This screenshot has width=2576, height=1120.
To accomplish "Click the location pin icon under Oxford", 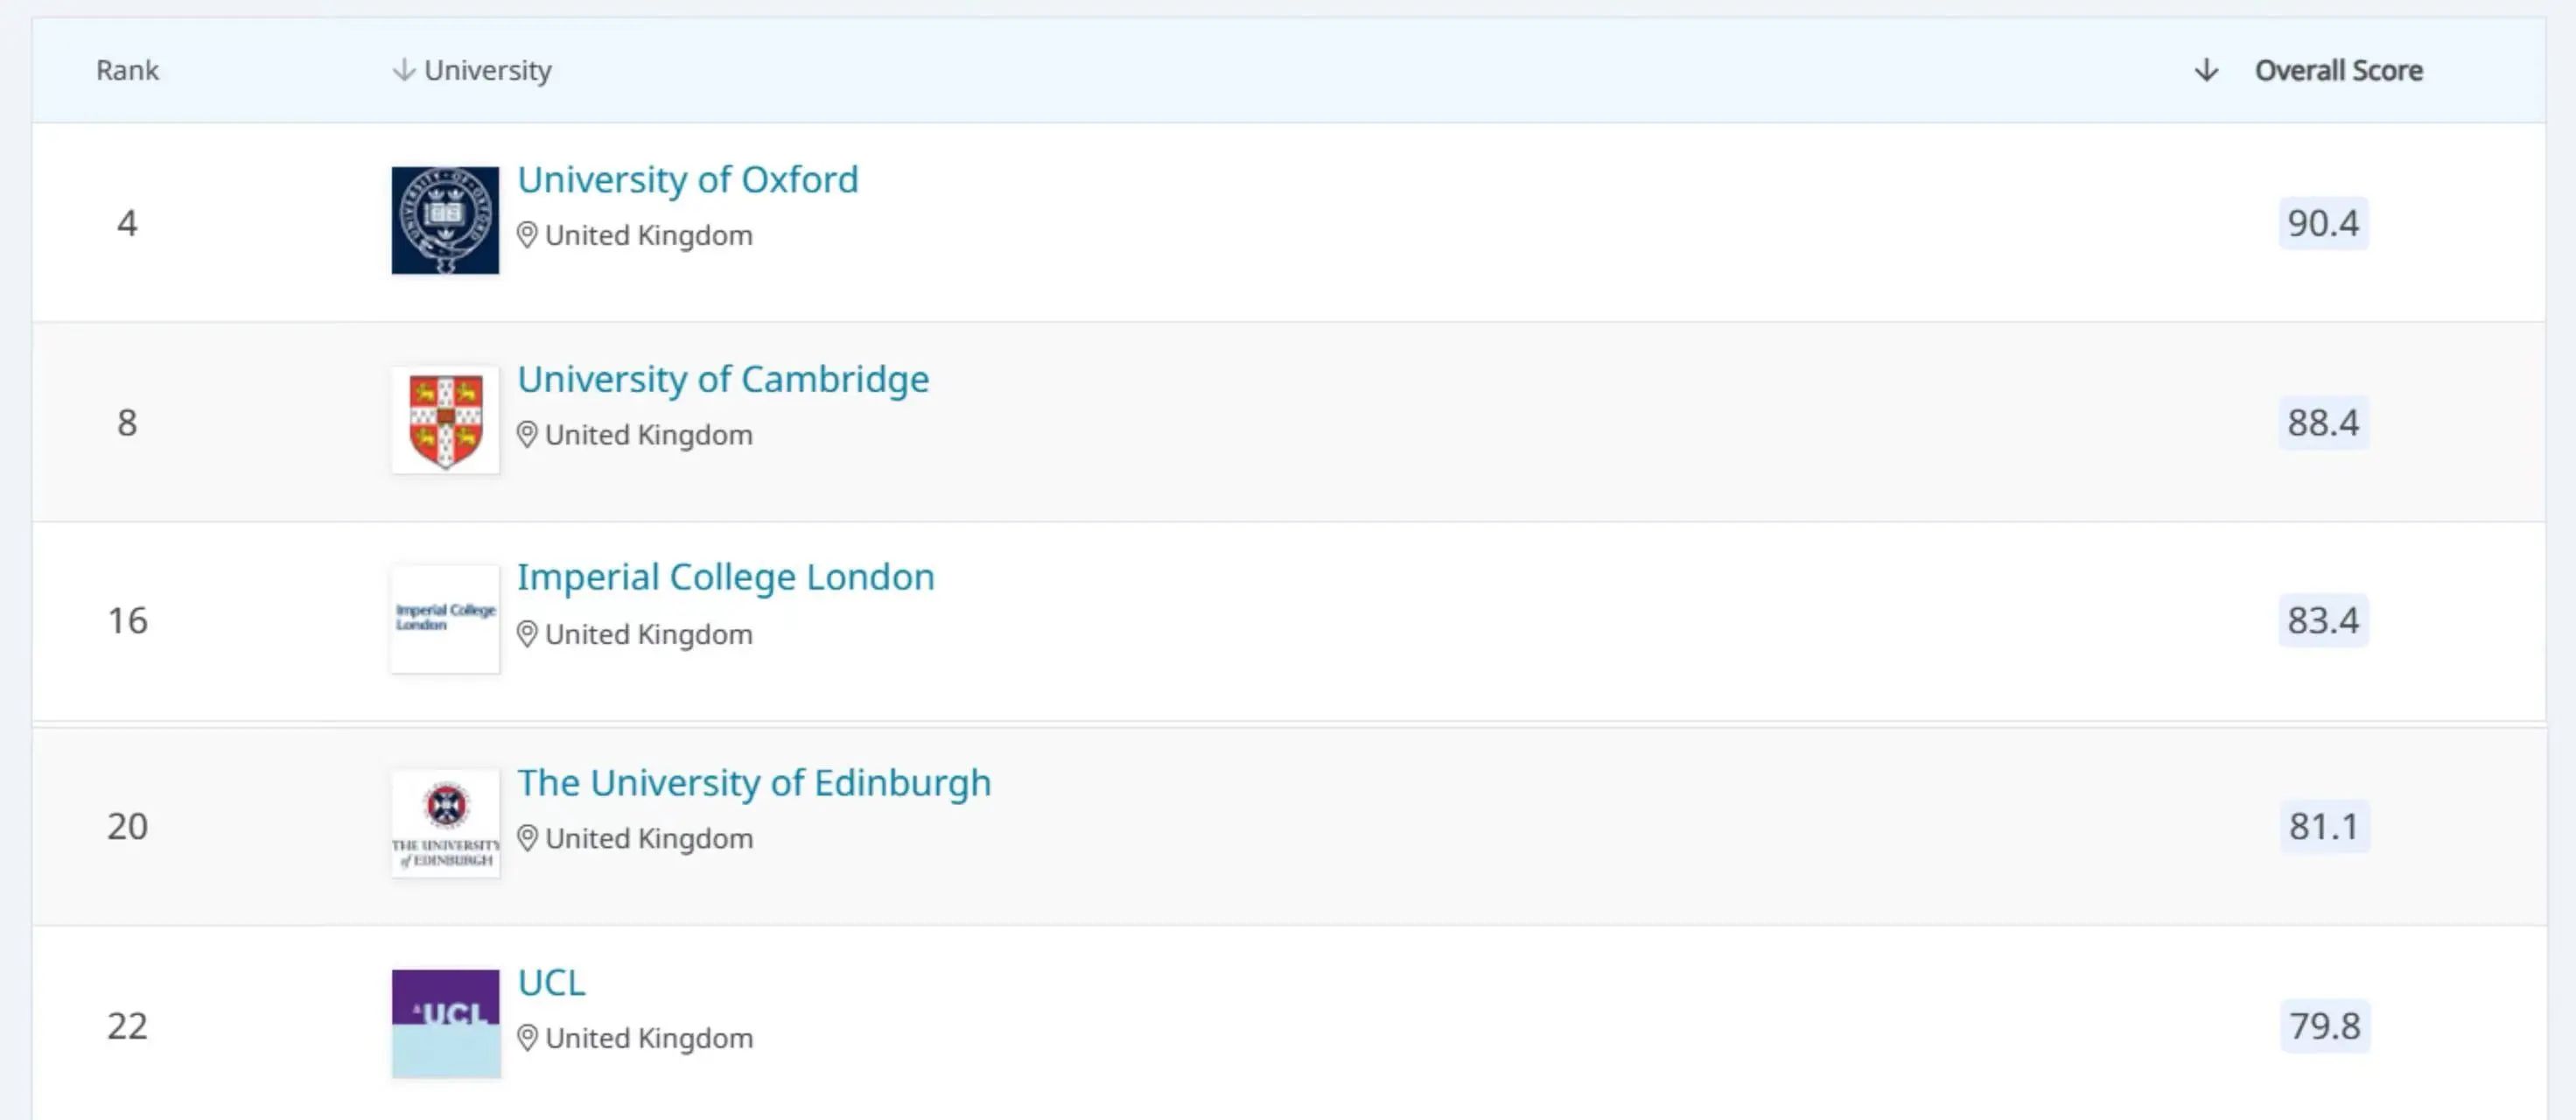I will pos(527,235).
